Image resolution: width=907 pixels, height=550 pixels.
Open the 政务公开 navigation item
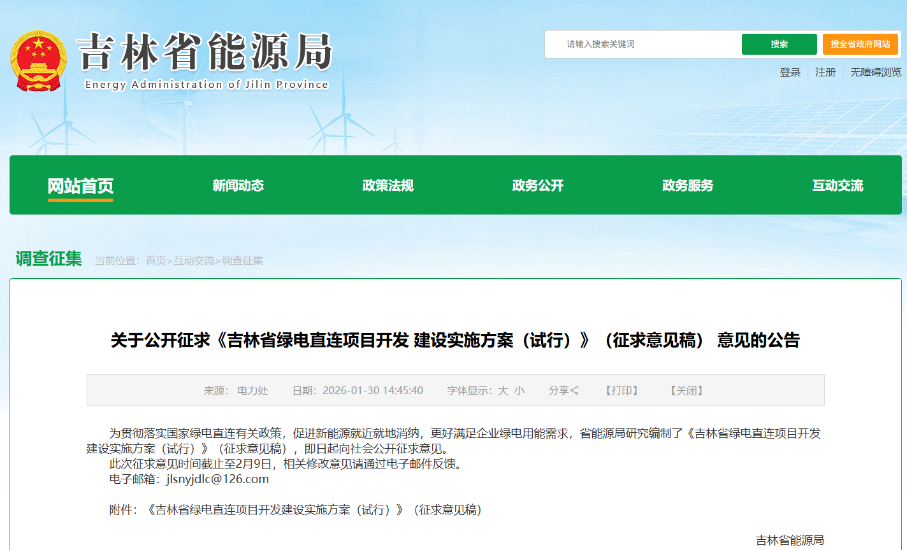(537, 186)
